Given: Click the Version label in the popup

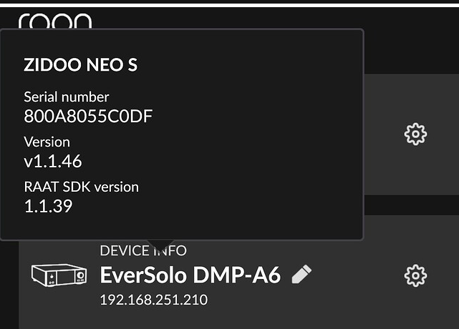Looking at the screenshot, I should (x=47, y=142).
